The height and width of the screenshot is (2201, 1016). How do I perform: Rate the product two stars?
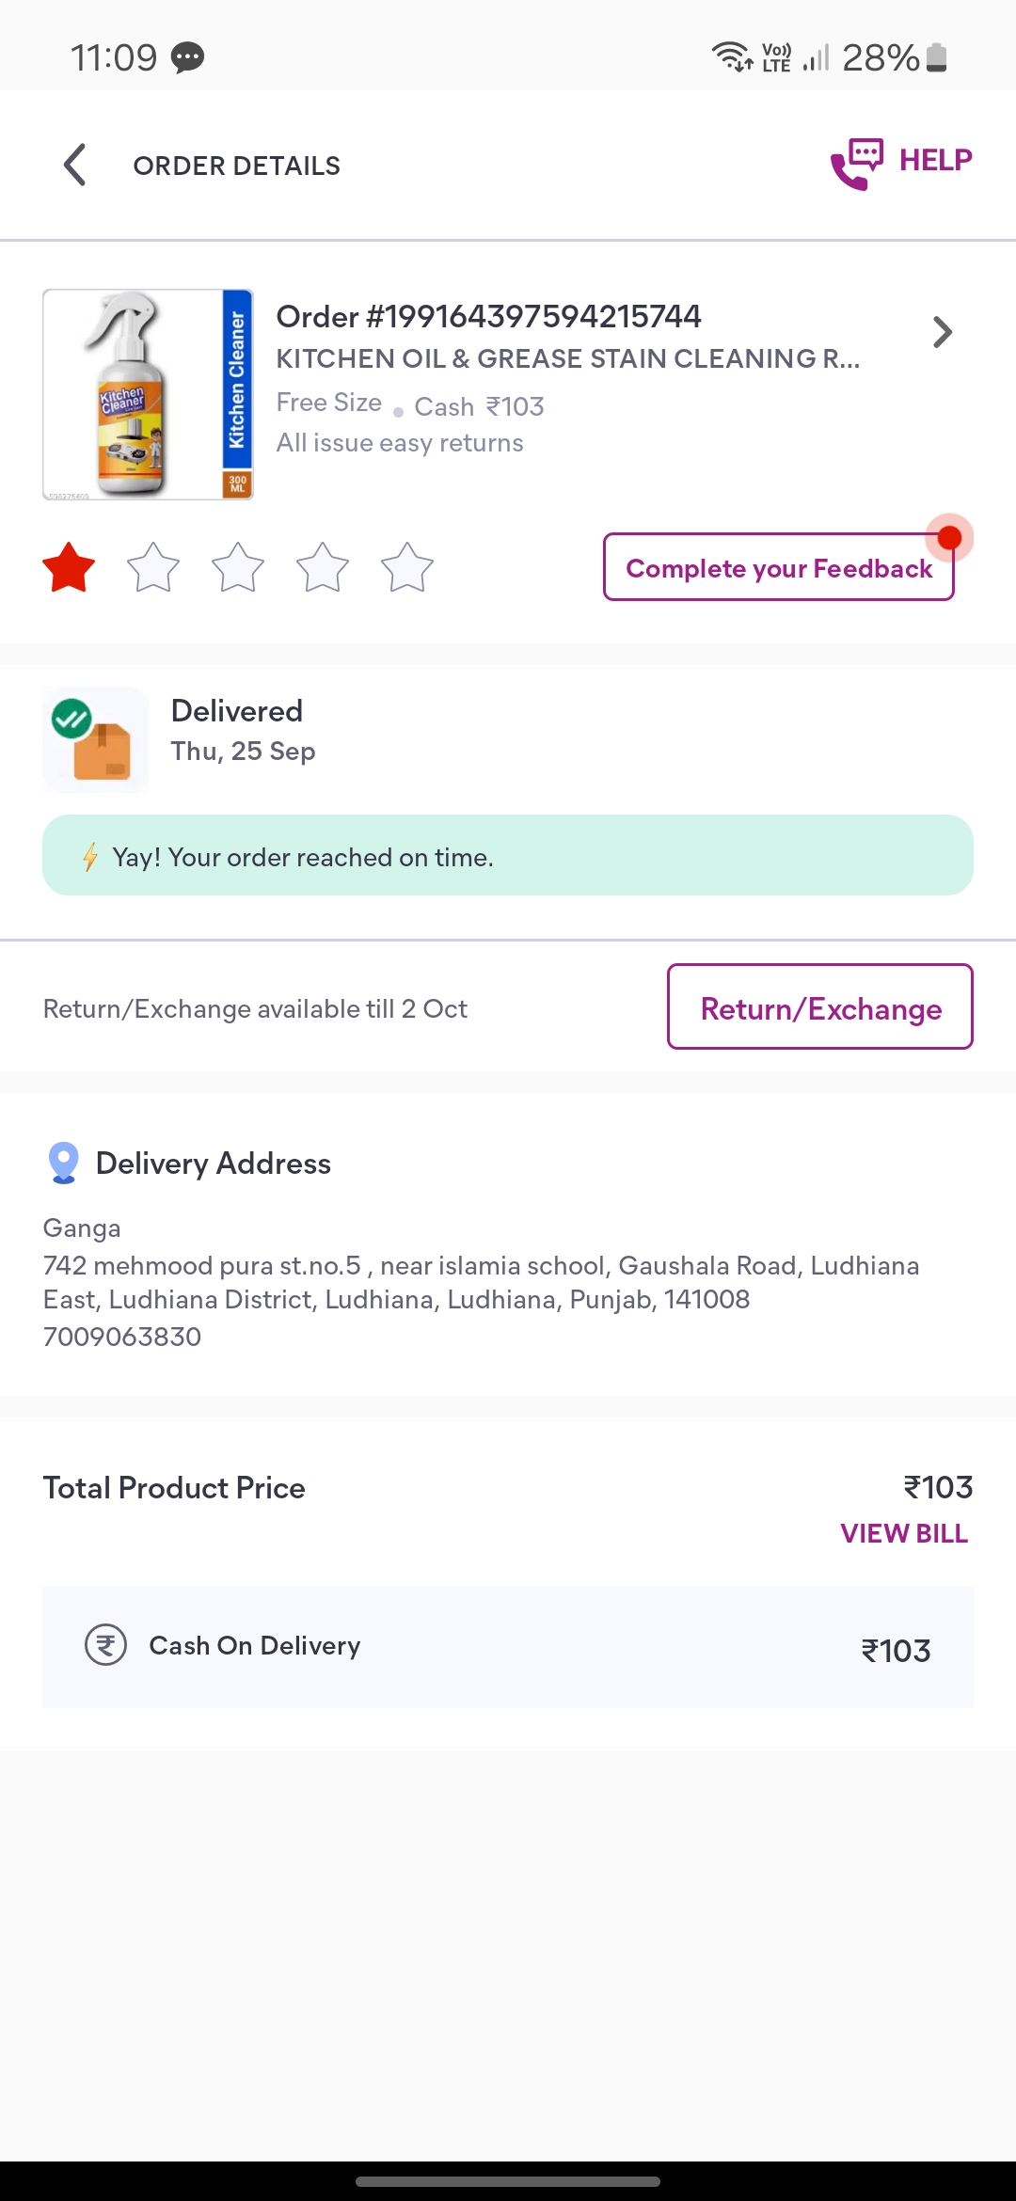point(153,568)
